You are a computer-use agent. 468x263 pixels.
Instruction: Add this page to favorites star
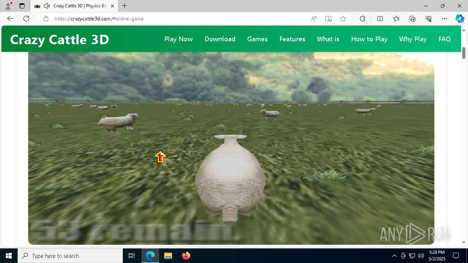tap(343, 19)
